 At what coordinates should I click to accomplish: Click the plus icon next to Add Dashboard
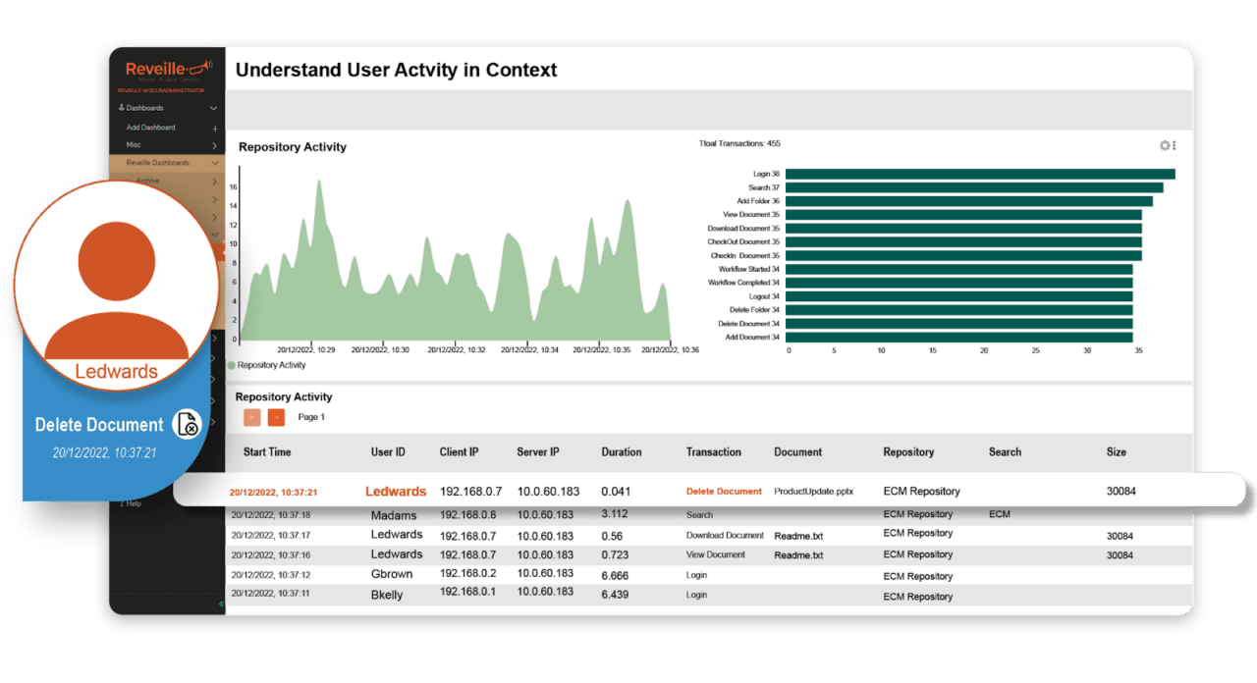pyautogui.click(x=214, y=129)
